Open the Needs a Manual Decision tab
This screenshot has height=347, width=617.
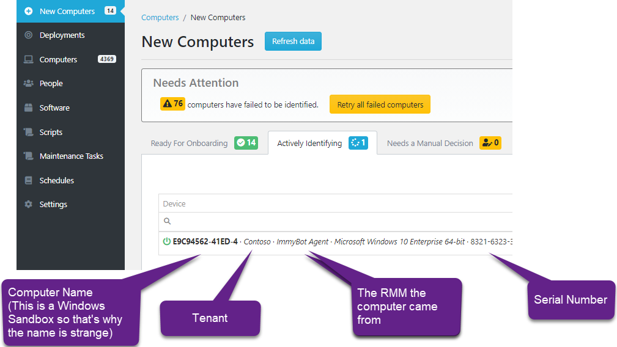[x=430, y=144]
